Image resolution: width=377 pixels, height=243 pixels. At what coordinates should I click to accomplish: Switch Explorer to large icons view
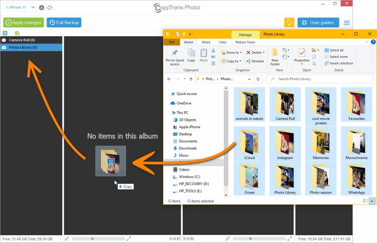coord(372,201)
